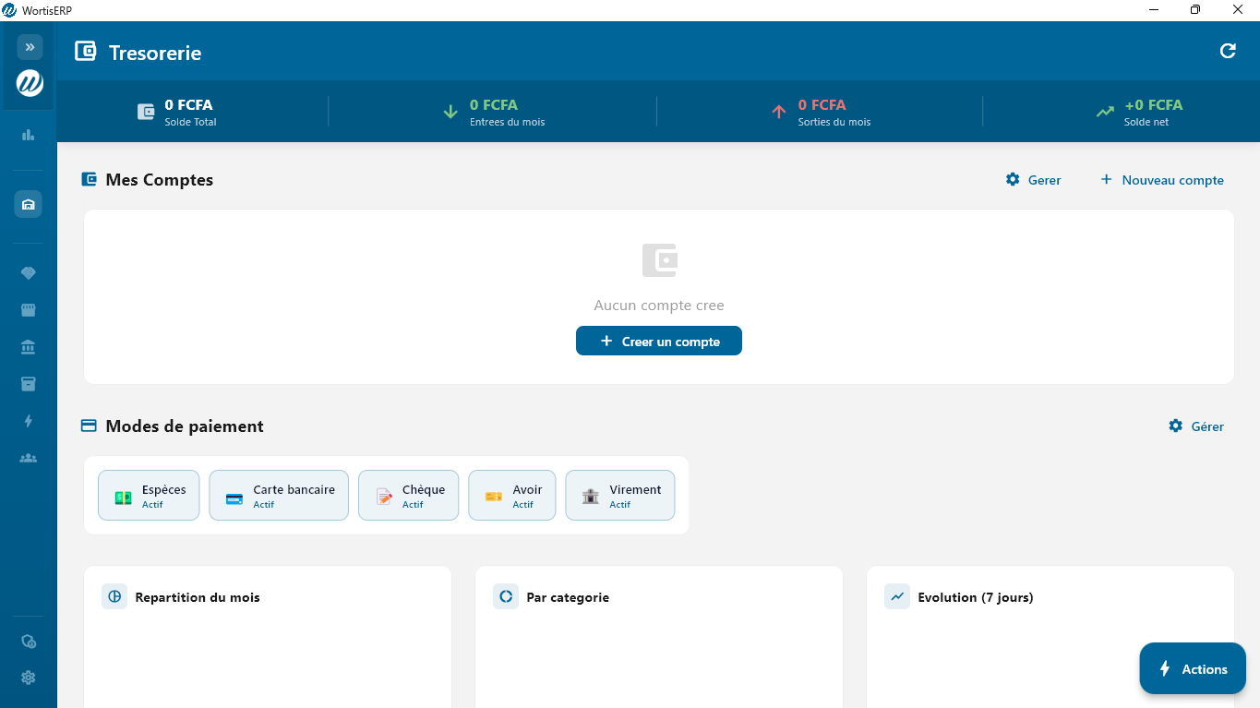Open the bar chart dashboard icon
The image size is (1260, 708).
coord(29,135)
